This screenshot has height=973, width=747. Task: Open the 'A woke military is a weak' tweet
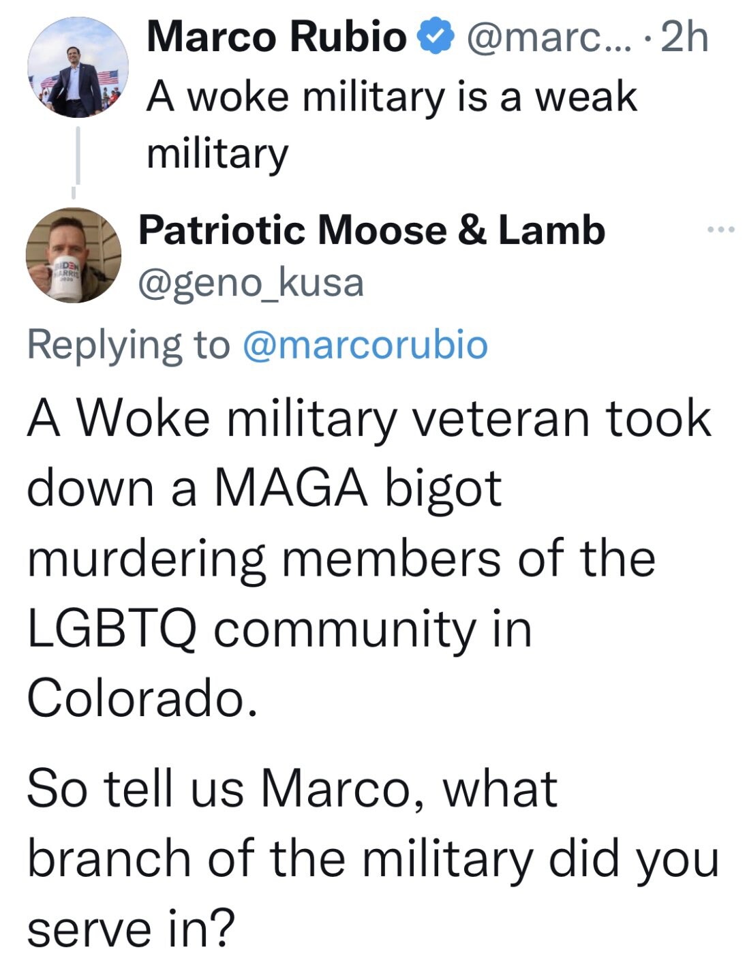(391, 97)
